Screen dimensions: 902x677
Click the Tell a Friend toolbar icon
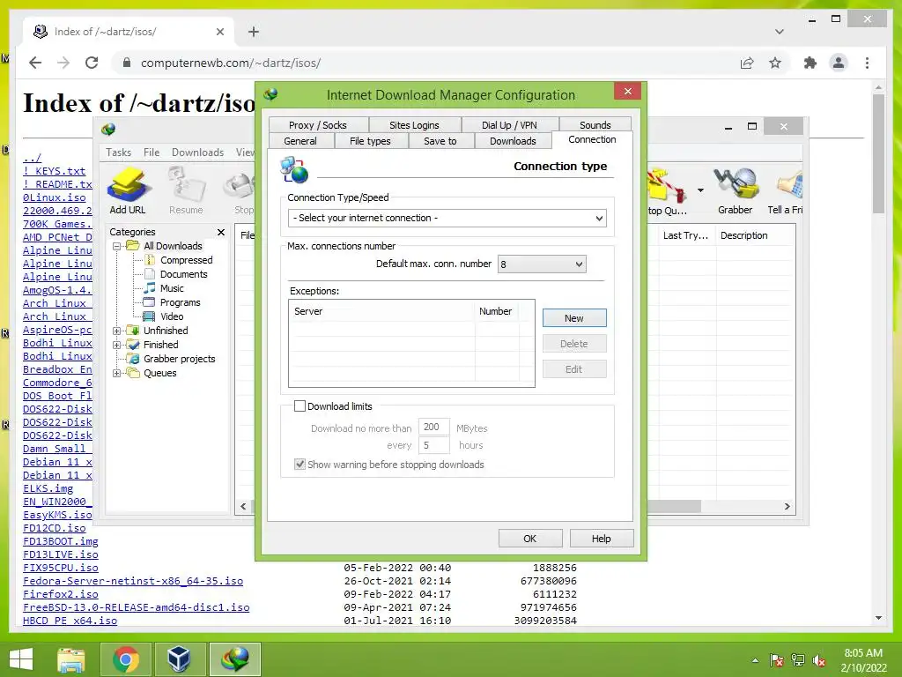click(785, 190)
